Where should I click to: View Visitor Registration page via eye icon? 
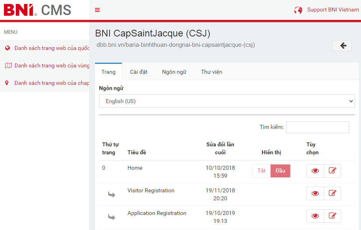point(315,193)
